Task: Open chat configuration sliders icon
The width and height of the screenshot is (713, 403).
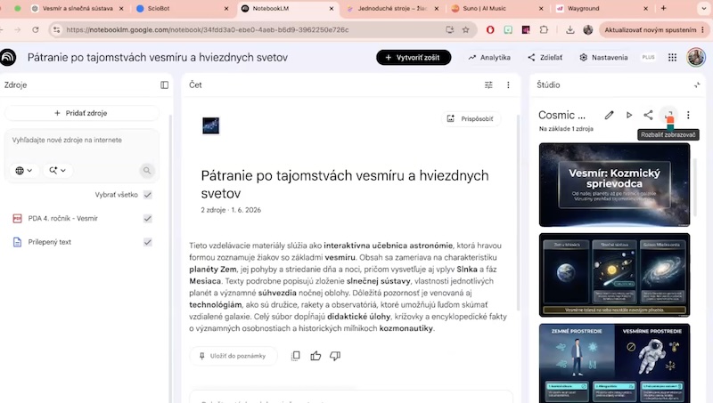Action: (488, 85)
